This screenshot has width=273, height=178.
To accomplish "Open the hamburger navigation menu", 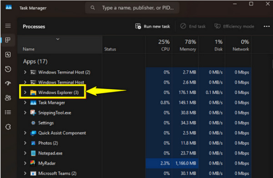I will click(x=8, y=26).
